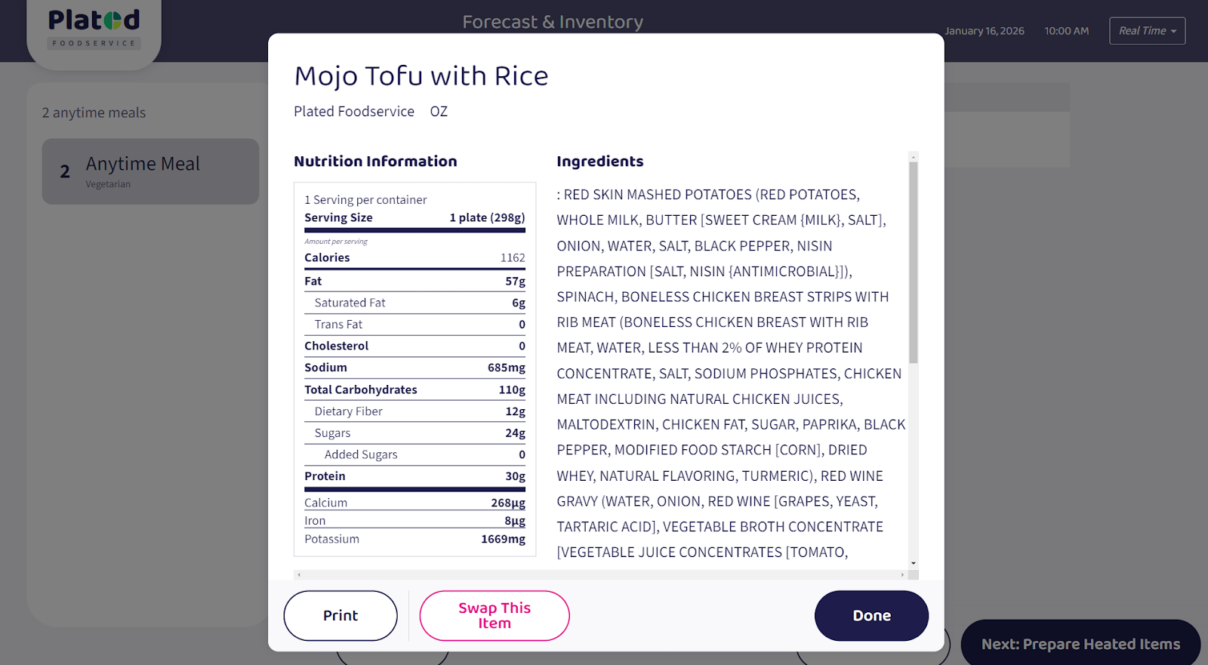The width and height of the screenshot is (1208, 665).
Task: Select the Anytime Meal vegetarian card
Action: coord(150,171)
